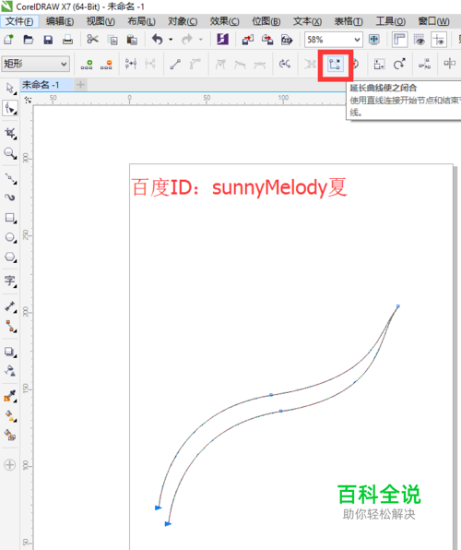461x550 pixels.
Task: Select the Text tool (字)
Action: tap(10, 281)
